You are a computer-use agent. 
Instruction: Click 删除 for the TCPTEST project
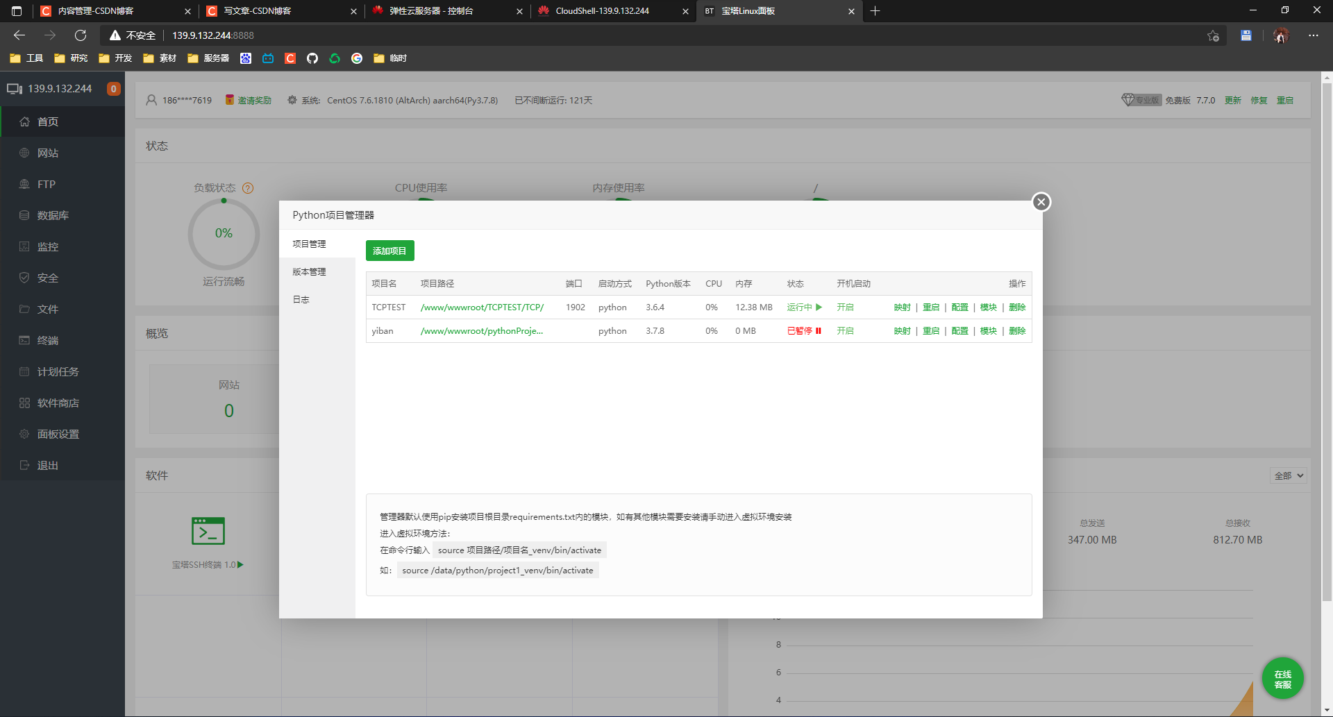tap(1017, 307)
